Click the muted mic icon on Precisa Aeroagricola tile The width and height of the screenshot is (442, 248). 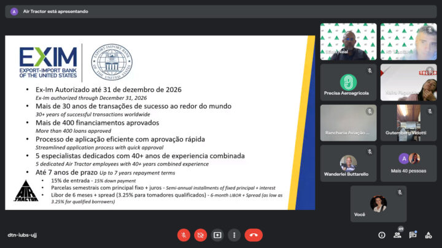pyautogui.click(x=370, y=71)
